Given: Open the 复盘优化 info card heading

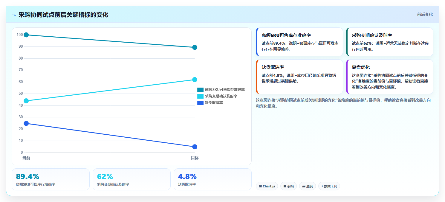Looking at the screenshot, I should pyautogui.click(x=361, y=67).
